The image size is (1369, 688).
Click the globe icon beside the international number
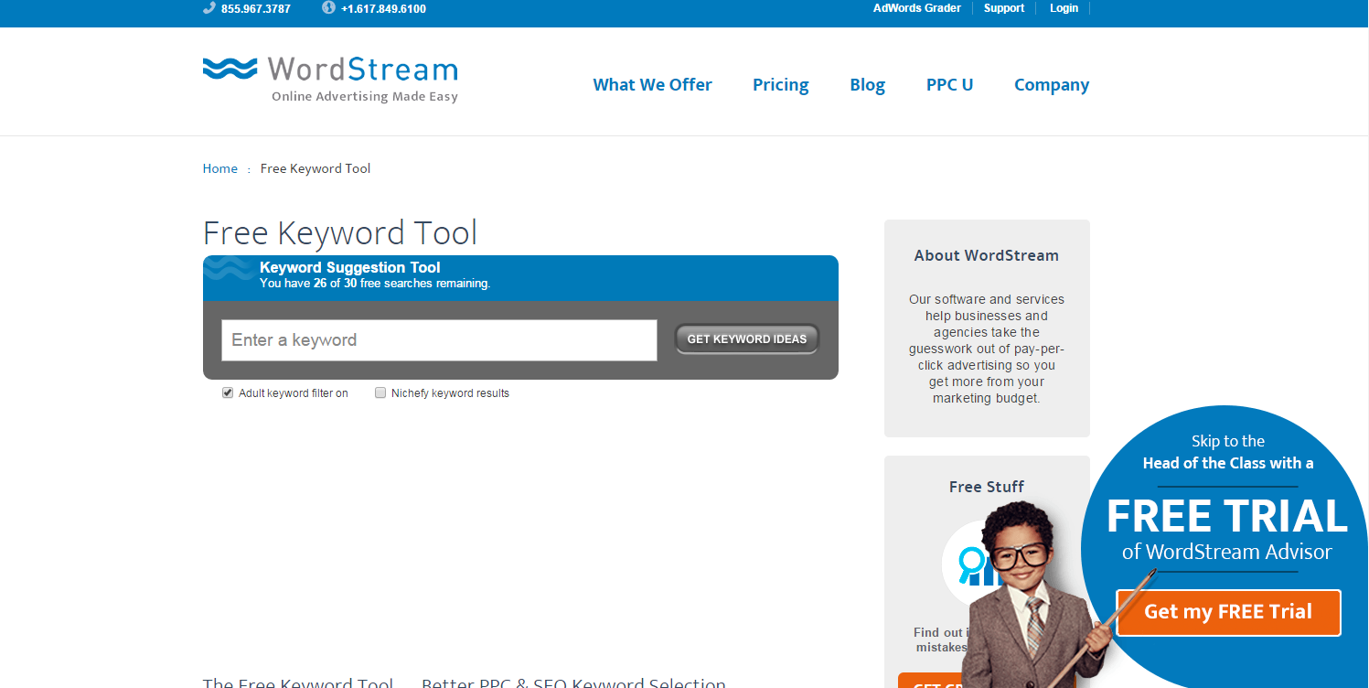tap(327, 7)
